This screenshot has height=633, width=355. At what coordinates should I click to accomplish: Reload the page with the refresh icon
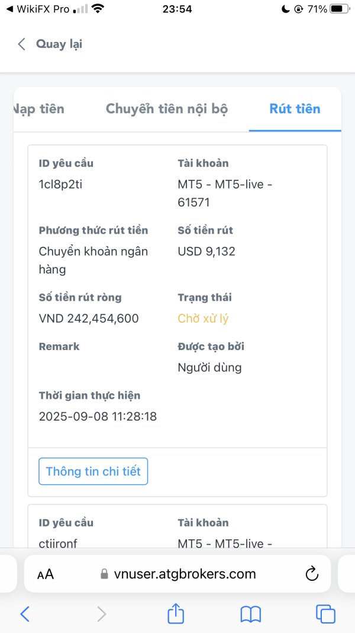pos(312,573)
